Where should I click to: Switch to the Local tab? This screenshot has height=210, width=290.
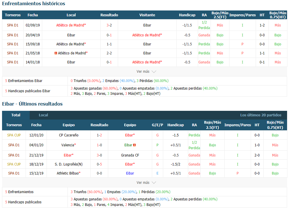point(43,115)
